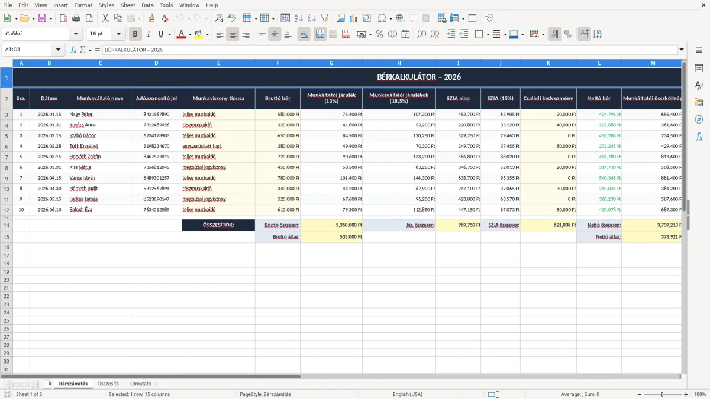Open Find and Replace
The width and height of the screenshot is (710, 399).
click(x=219, y=18)
